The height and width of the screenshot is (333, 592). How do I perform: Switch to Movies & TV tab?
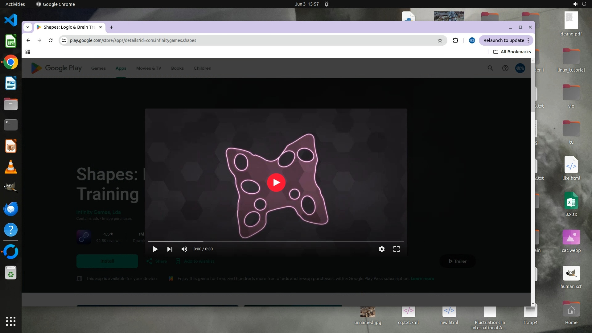[149, 68]
